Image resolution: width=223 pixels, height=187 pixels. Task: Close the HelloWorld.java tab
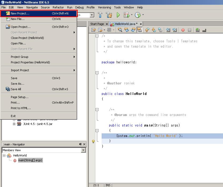tap(141, 24)
